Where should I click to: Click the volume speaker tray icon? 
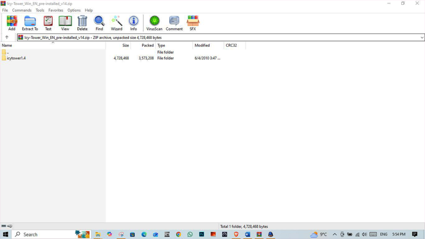[364, 234]
